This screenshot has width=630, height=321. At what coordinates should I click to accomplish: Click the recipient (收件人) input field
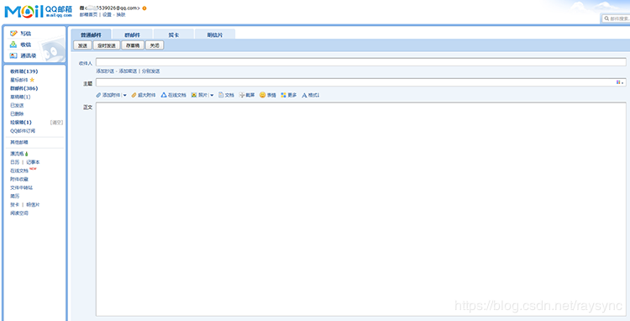point(361,62)
